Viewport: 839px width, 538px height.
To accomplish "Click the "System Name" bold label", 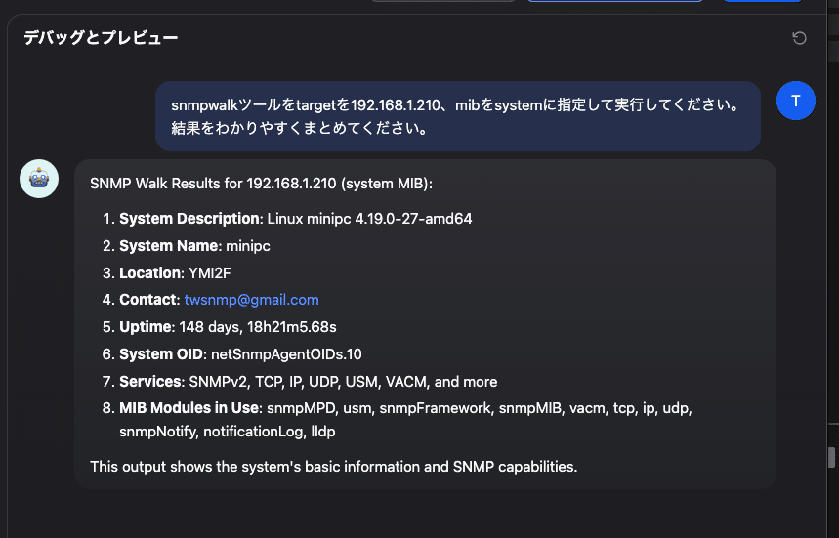I will click(x=170, y=246).
